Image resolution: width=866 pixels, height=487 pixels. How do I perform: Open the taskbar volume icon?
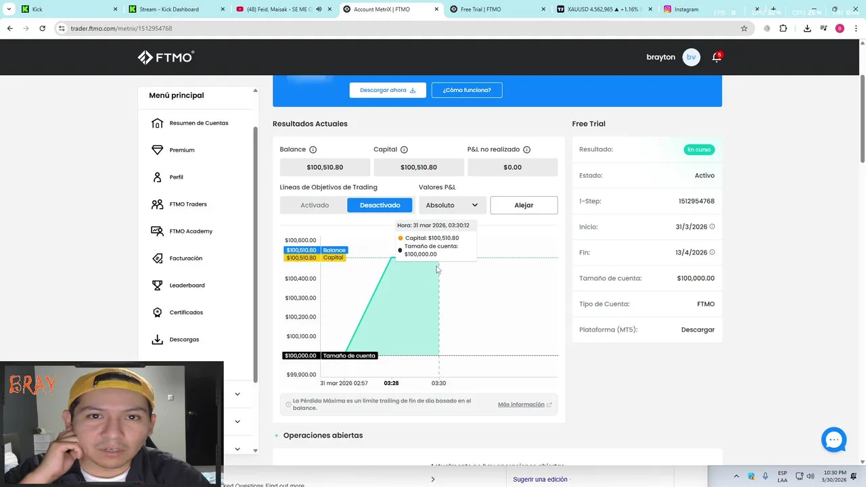coord(811,476)
